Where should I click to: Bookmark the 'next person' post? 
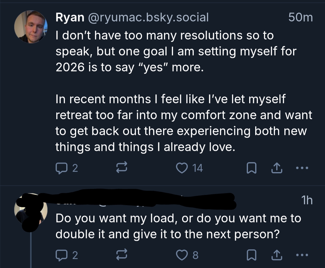[251, 255]
